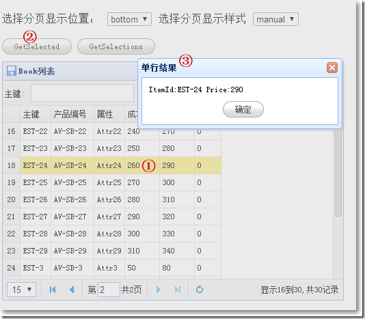Click the highlighted EST-24 cell
The width and height of the screenshot is (365, 319).
[x=35, y=165]
